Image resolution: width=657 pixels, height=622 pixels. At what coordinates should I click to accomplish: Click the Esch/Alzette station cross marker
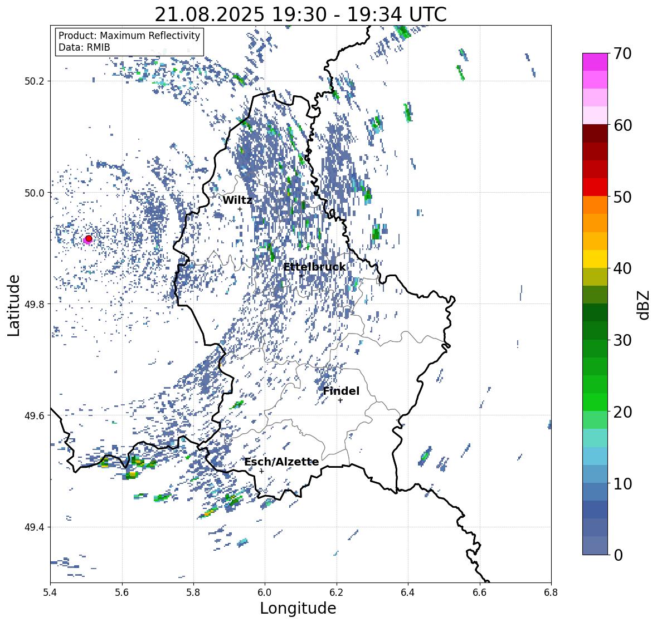coord(261,471)
